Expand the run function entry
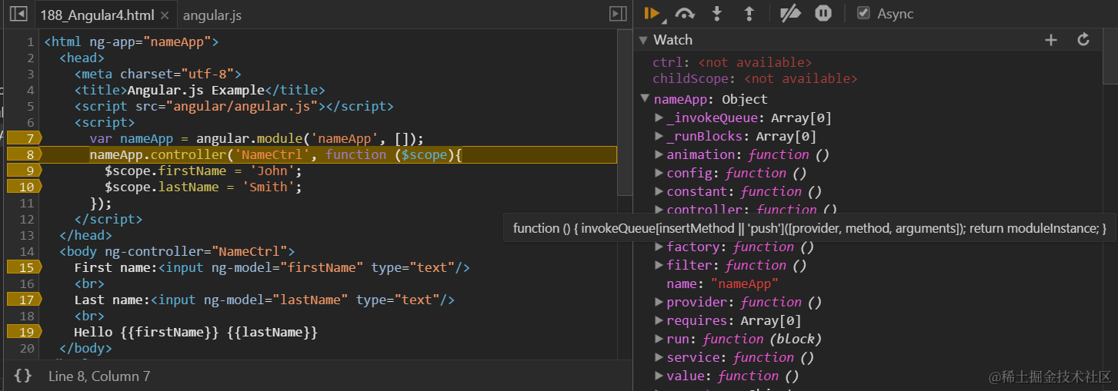Viewport: 1118px width, 391px height. tap(659, 339)
